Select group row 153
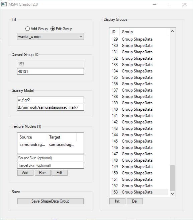This screenshot has width=193, height=220. pos(139,192)
